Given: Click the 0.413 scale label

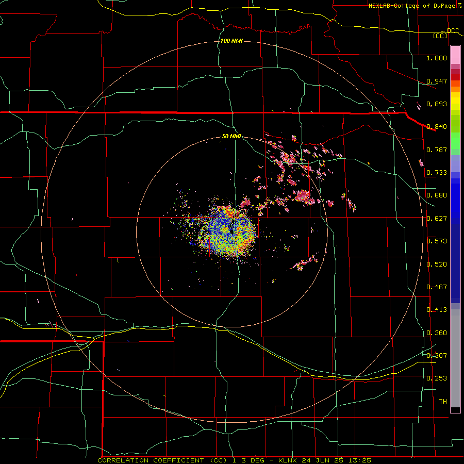Looking at the screenshot, I should coord(437,310).
